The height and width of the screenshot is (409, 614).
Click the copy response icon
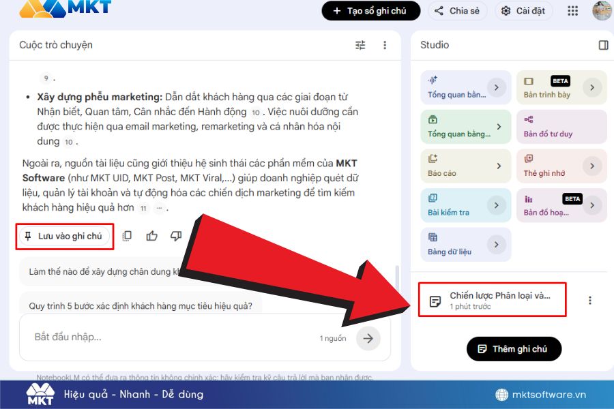click(127, 236)
